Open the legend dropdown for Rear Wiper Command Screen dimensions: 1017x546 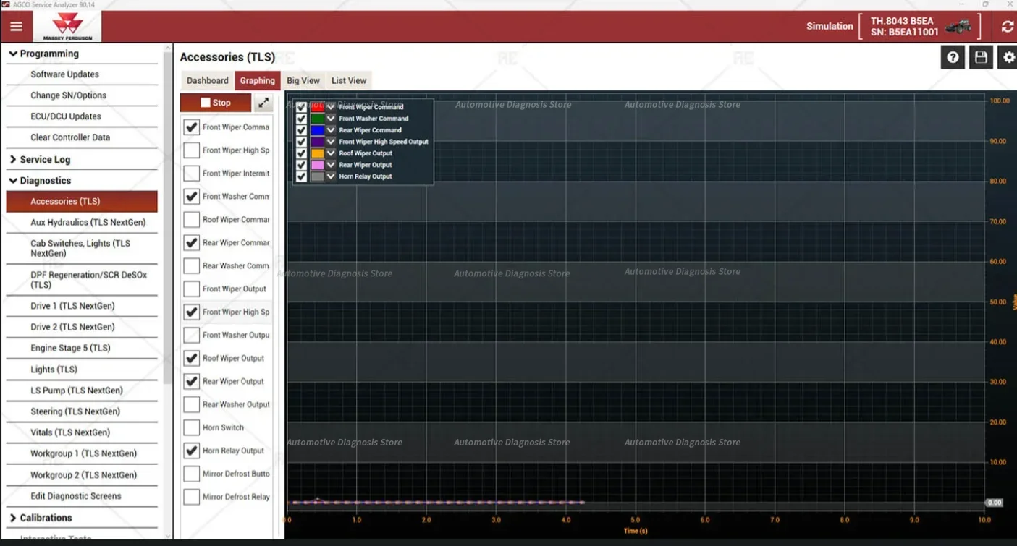click(331, 130)
